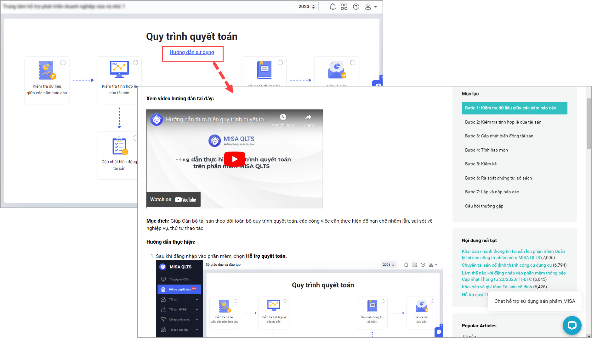
Task: Click the help question-mark icon beside the 2023 selector
Action: pyautogui.click(x=356, y=7)
